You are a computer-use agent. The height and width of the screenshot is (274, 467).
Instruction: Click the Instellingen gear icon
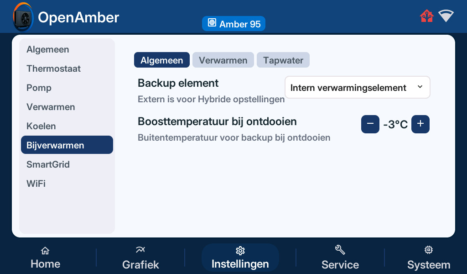tap(240, 251)
